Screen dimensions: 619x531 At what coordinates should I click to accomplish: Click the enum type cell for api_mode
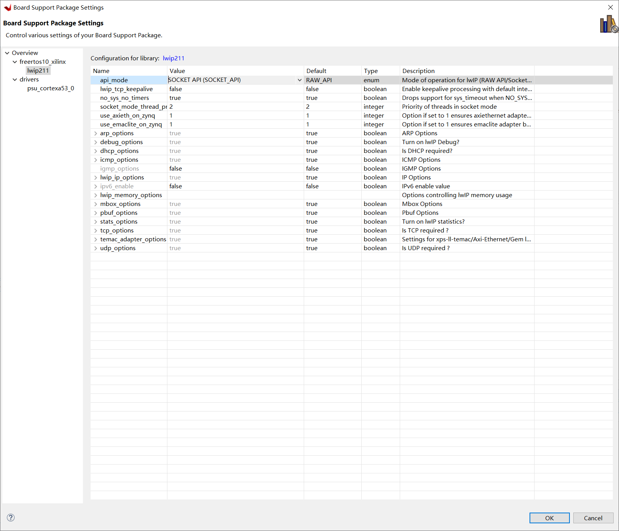pyautogui.click(x=371, y=80)
